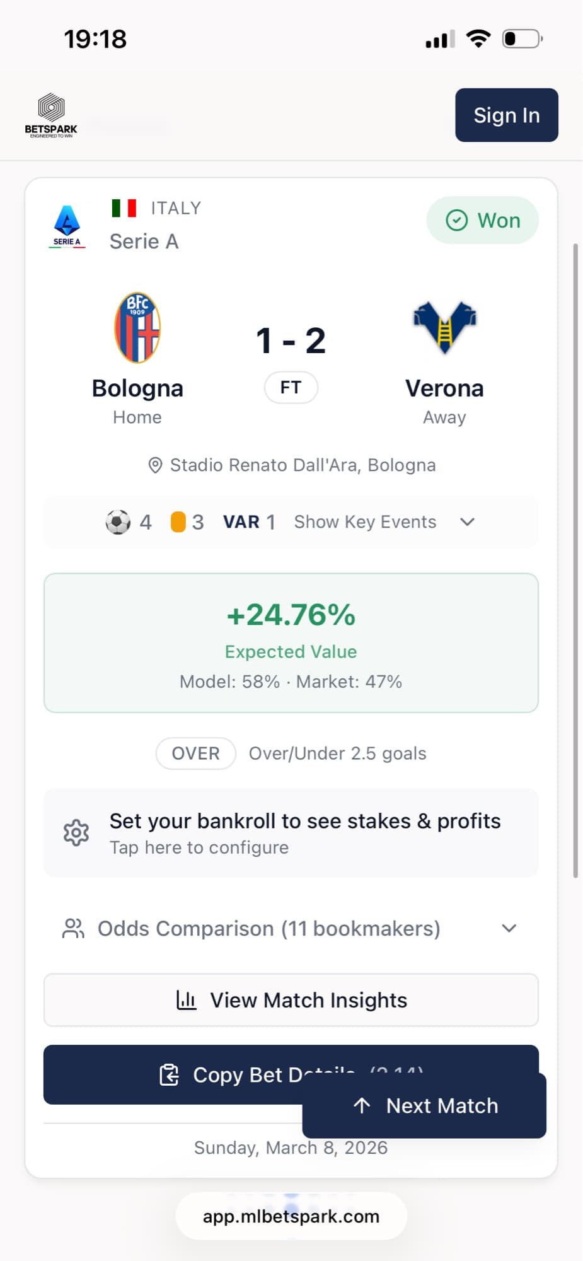This screenshot has height=1261, width=583.
Task: Click the clipboard icon on Copy Bet Details
Action: [170, 1074]
